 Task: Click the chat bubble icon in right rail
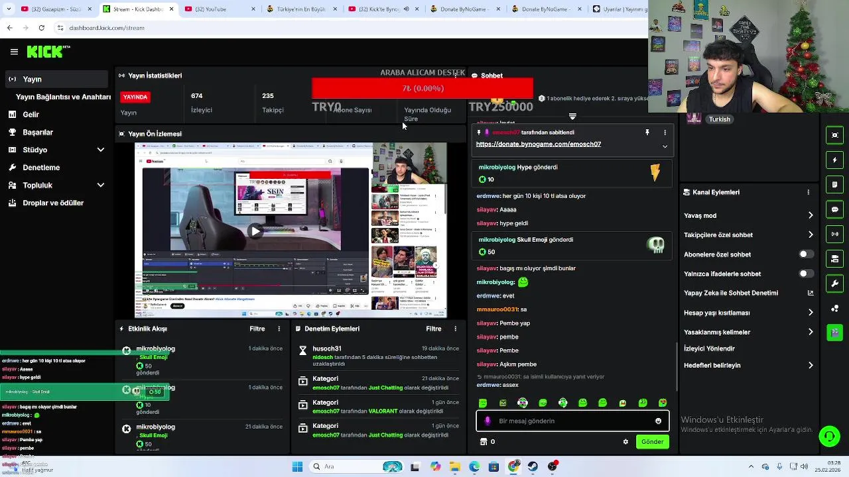pyautogui.click(x=834, y=209)
